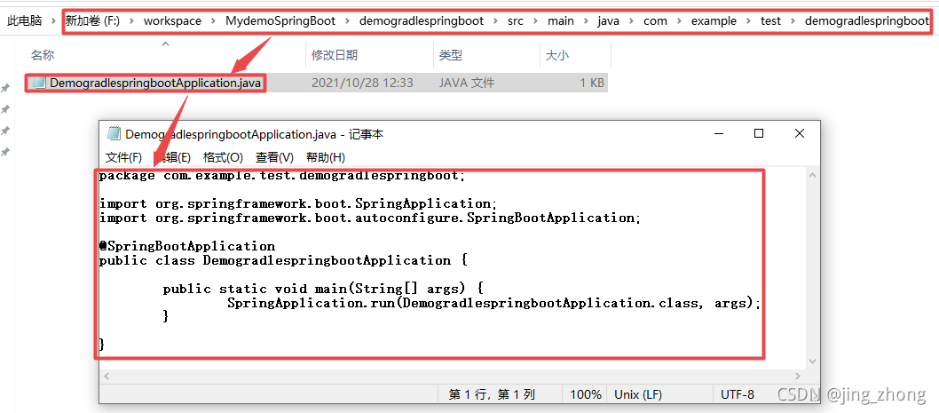This screenshot has height=413, width=939.
Task: Expand the chevron after main in the breadcrumb
Action: click(x=586, y=21)
